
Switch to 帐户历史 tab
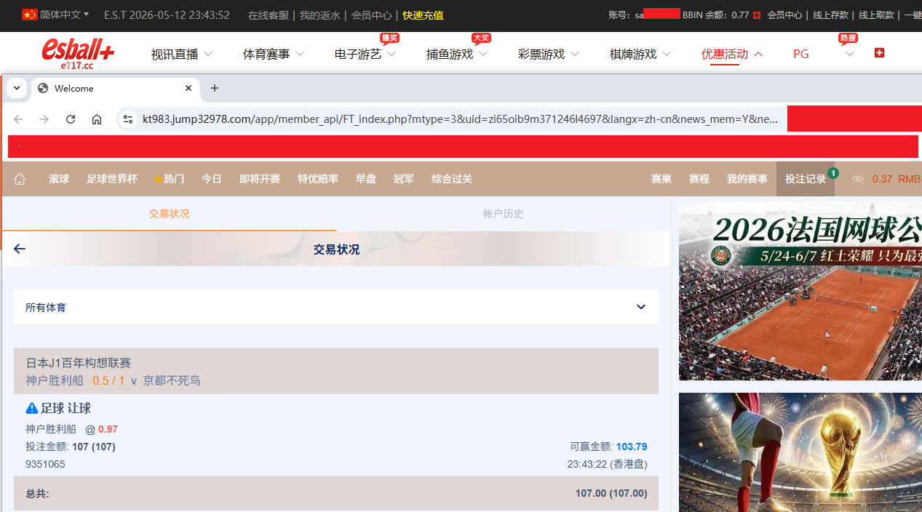click(x=504, y=214)
